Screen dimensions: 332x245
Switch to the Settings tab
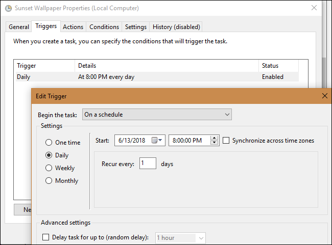(136, 27)
